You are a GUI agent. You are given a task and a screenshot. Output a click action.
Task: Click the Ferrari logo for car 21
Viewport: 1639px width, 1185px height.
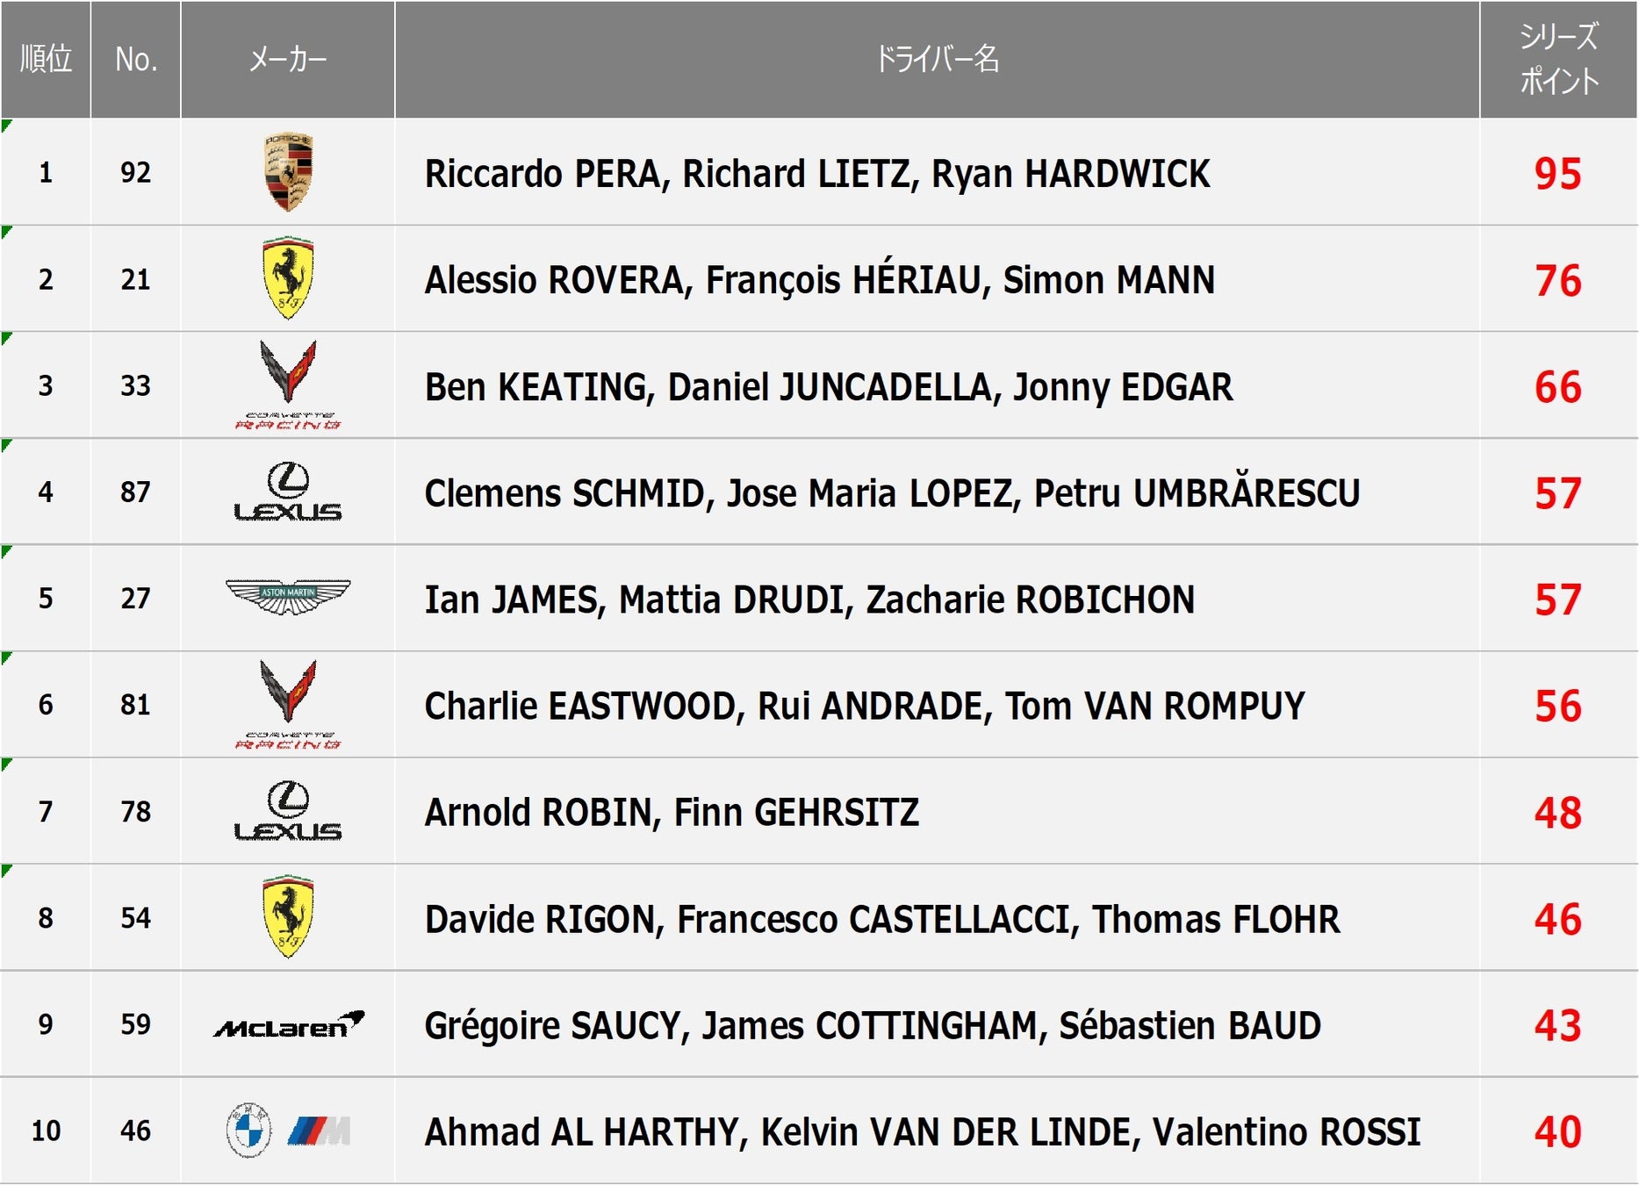[288, 278]
